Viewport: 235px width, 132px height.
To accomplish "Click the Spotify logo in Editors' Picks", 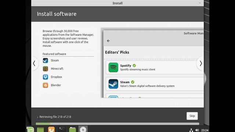I will [x=113, y=67].
